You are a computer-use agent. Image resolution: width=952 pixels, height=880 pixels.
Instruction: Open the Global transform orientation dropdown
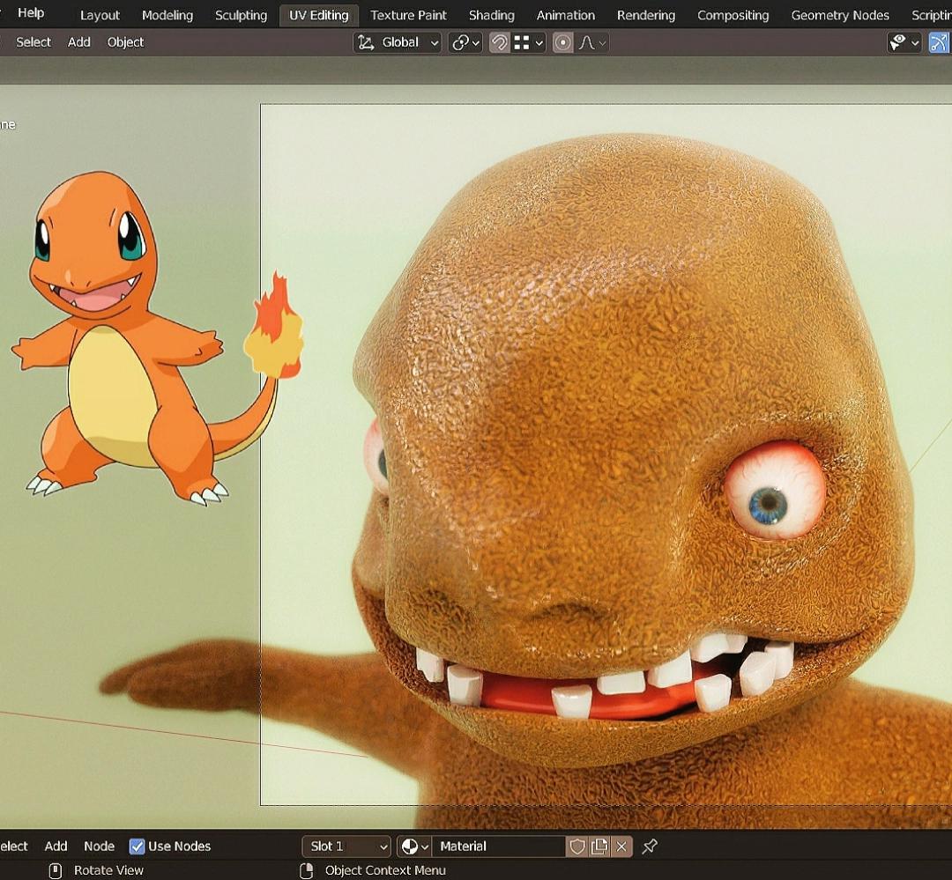(x=398, y=42)
